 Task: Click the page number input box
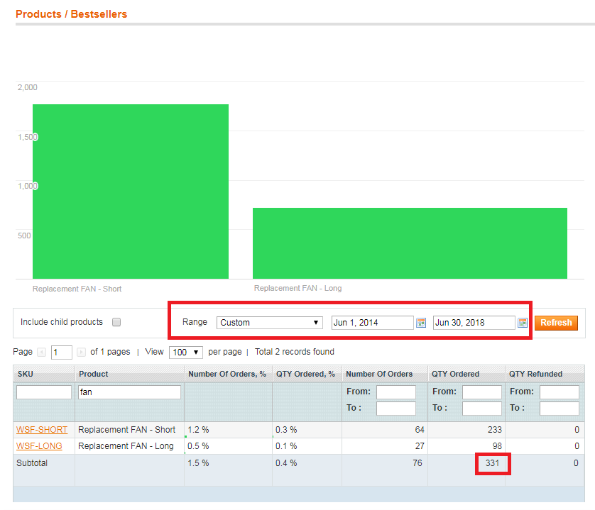tap(61, 353)
